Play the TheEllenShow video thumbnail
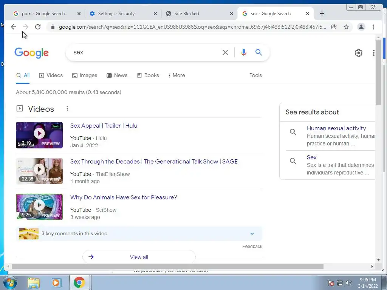Image resolution: width=387 pixels, height=290 pixels. (x=39, y=171)
